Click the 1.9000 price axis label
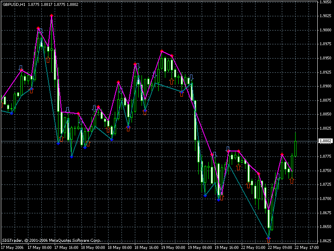 (326, 30)
